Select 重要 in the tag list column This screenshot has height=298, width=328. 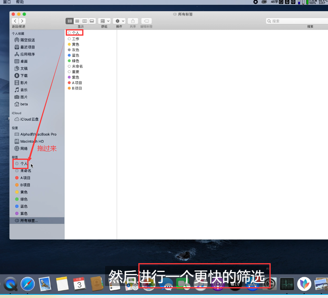(74, 72)
